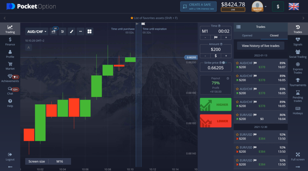Click the expiration flag marker on chart
The height and width of the screenshot is (171, 308).
click(143, 24)
